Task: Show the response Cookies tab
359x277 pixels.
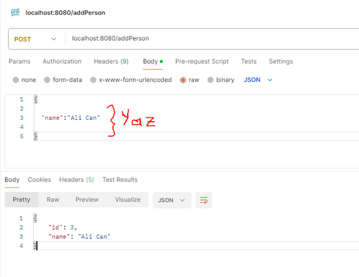Action: (x=39, y=180)
